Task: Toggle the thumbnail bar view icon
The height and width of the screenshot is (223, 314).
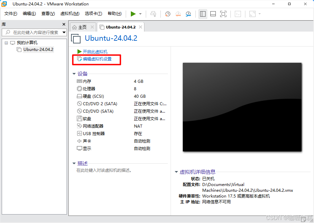Action: point(213,14)
